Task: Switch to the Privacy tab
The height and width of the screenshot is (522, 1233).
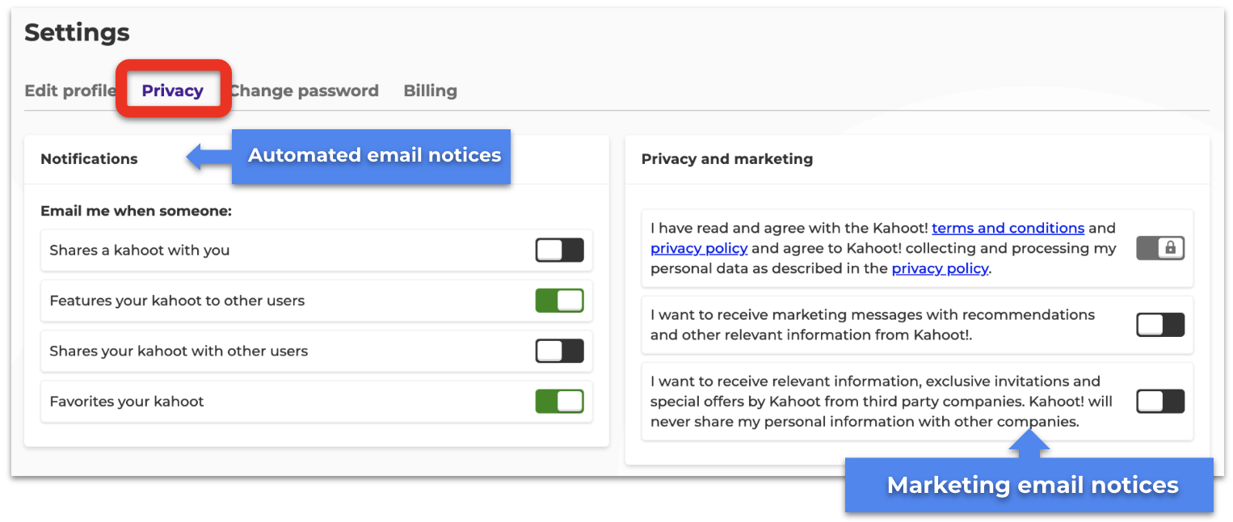Action: [172, 91]
